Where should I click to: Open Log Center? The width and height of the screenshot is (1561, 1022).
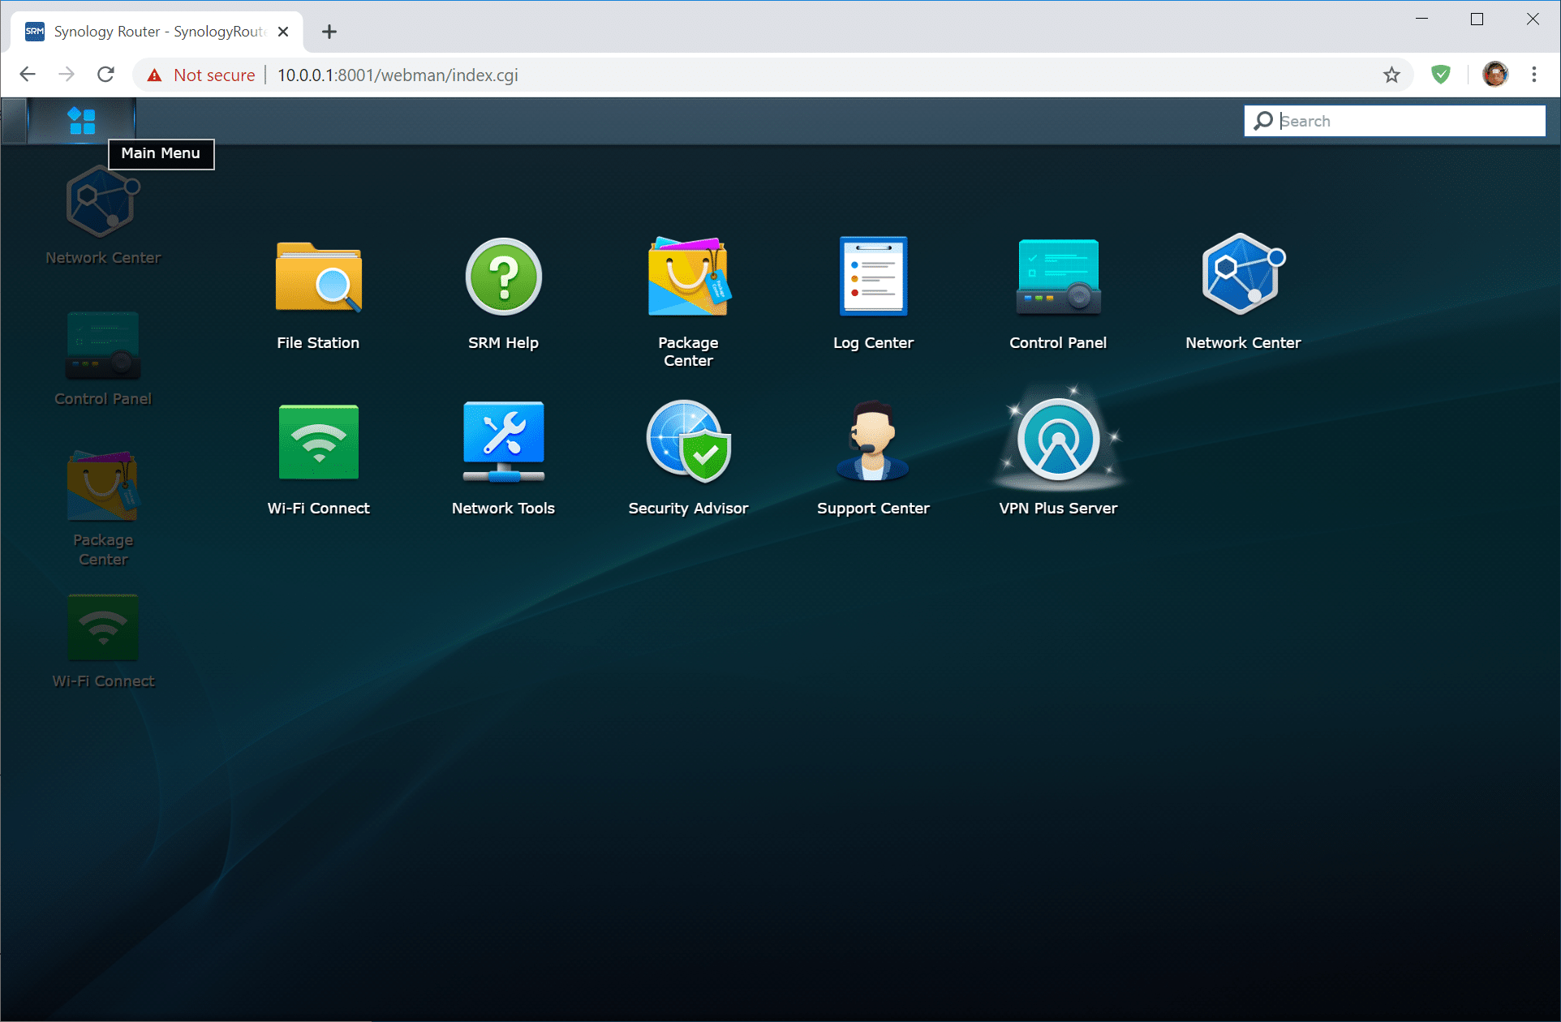point(873,295)
